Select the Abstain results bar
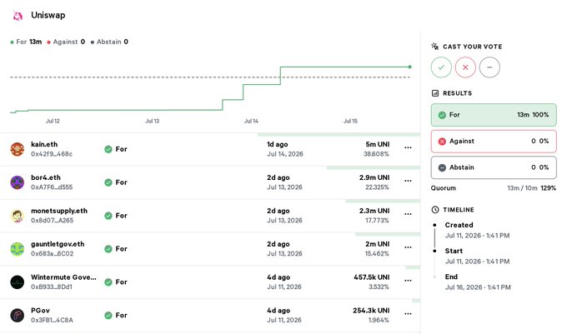Viewport: 567px width, 334px height. coord(494,167)
